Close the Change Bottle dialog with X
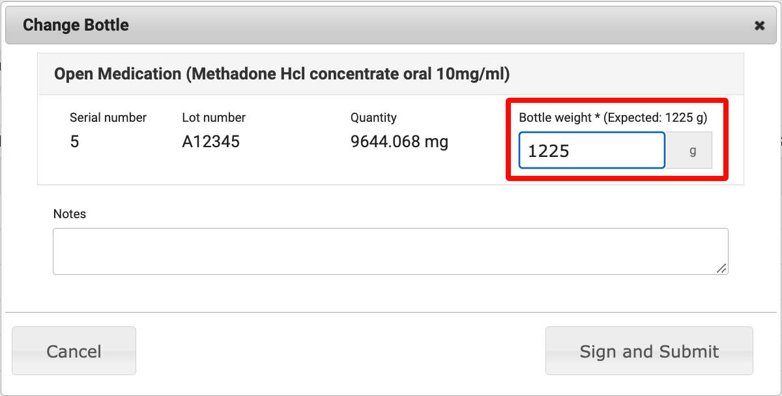782x396 pixels. 759,25
